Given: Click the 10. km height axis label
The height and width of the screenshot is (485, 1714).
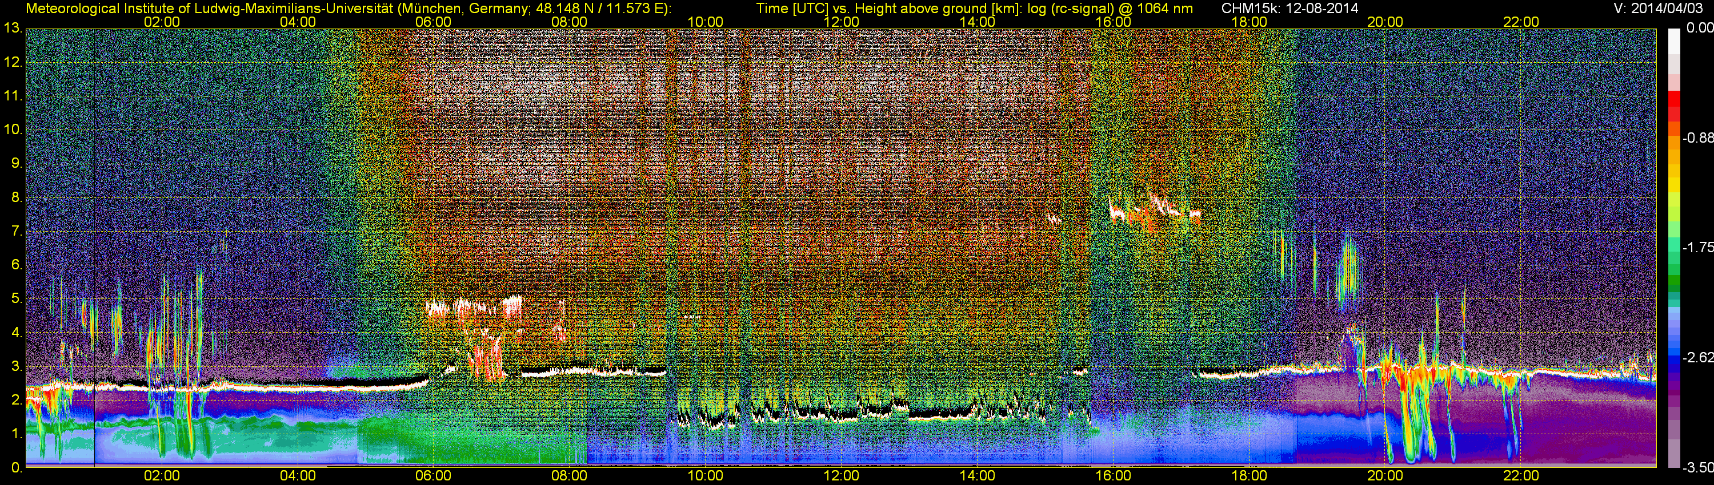Looking at the screenshot, I should tap(12, 130).
